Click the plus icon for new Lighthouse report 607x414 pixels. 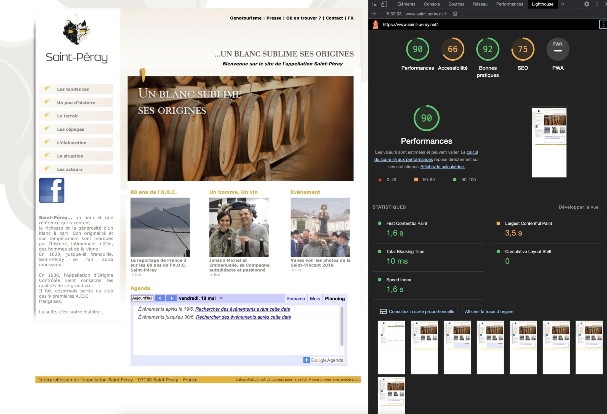pos(374,14)
